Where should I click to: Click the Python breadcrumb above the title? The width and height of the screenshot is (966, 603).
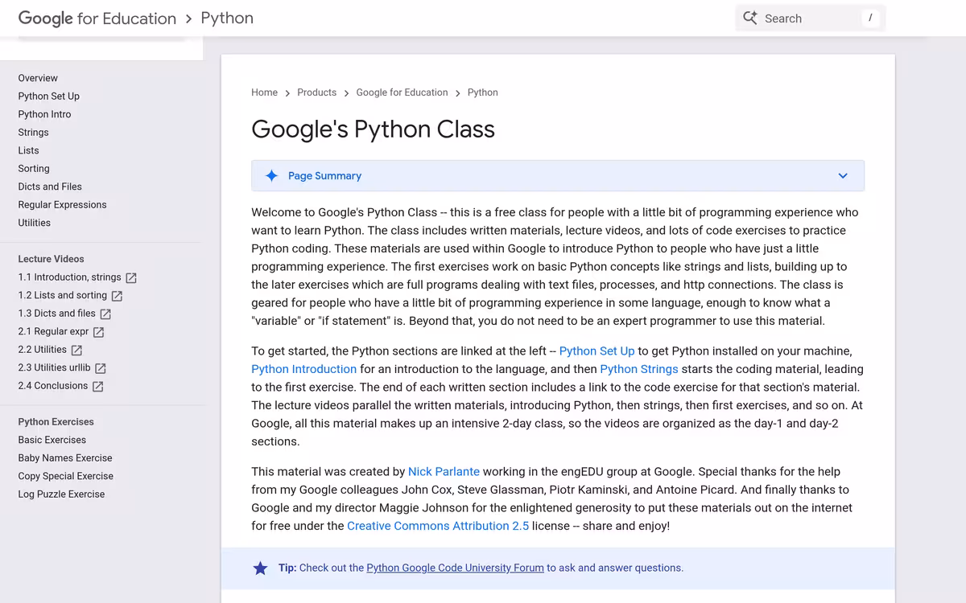[x=482, y=92]
